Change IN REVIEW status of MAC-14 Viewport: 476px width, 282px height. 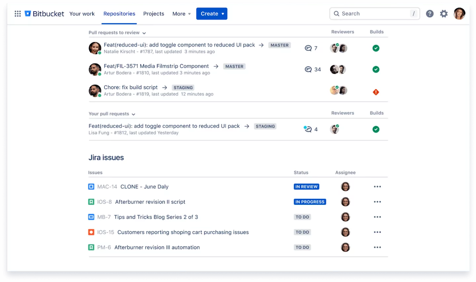point(306,187)
